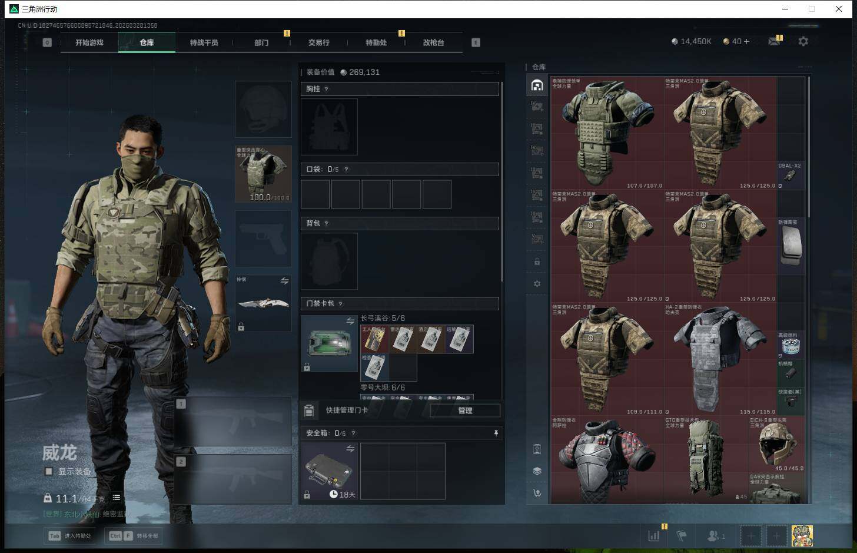Viewport: 857px width, 553px height.
Task: Switch to the 改枪台 tab
Action: point(434,42)
